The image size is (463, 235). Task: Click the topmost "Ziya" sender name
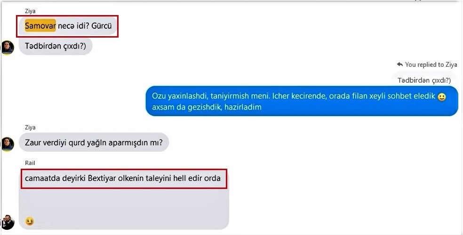[30, 11]
